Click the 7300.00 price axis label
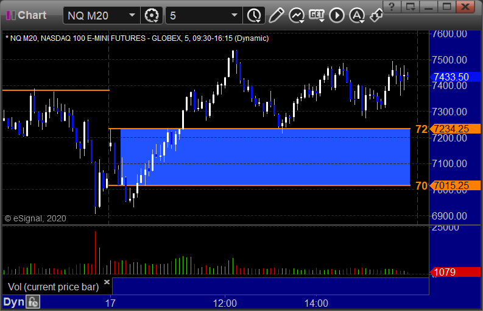 [450, 112]
